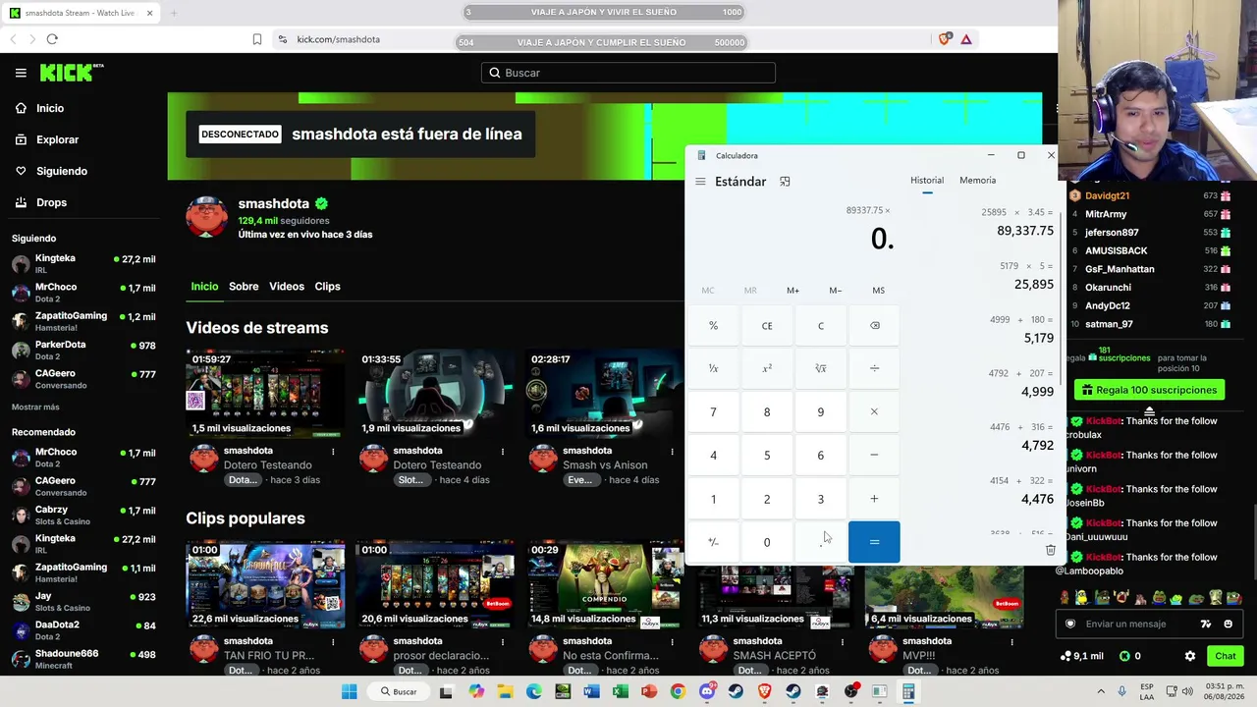
Task: Click the percent key in Calculator
Action: click(x=714, y=325)
